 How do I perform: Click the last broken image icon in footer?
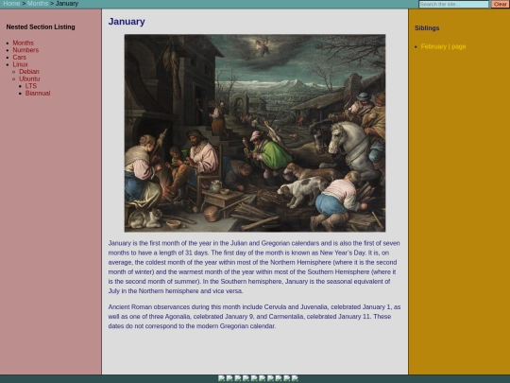(x=295, y=378)
